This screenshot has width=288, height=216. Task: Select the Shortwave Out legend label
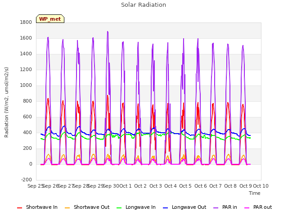tap(91, 207)
